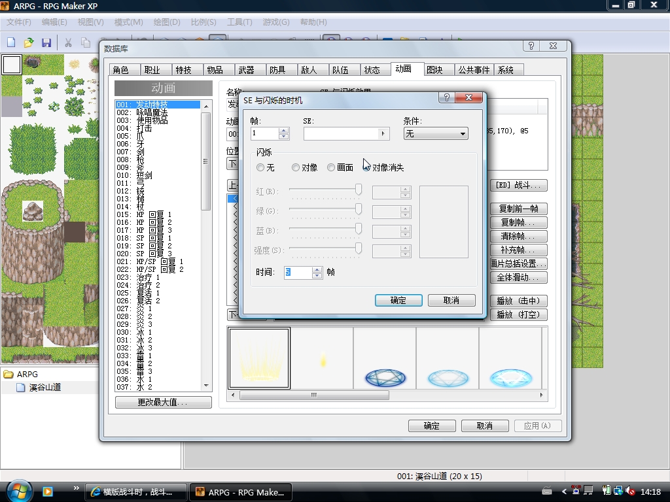
Task: Select "002: 咏唱魔法" in the animation list
Action: pos(158,112)
